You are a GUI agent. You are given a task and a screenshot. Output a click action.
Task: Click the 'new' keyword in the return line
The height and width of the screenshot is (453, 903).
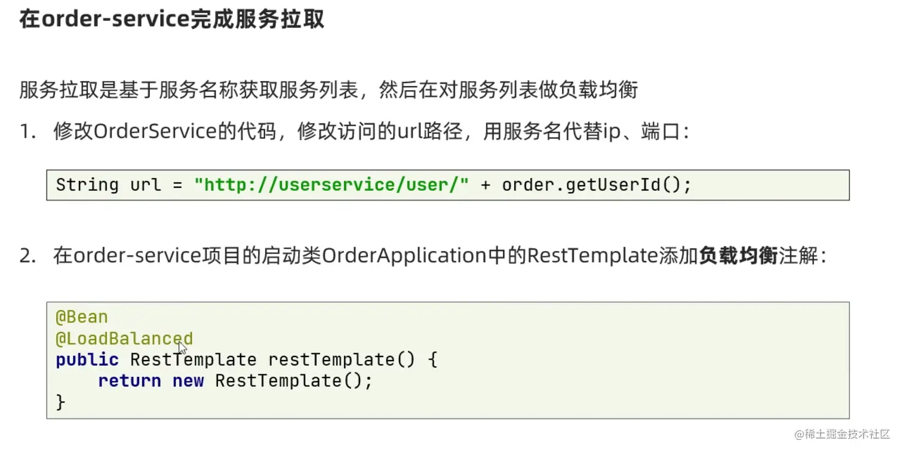tap(188, 381)
